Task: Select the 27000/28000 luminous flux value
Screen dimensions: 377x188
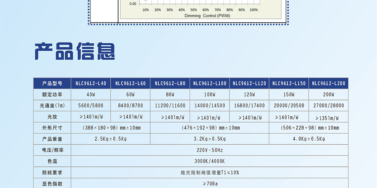Action: coord(328,106)
